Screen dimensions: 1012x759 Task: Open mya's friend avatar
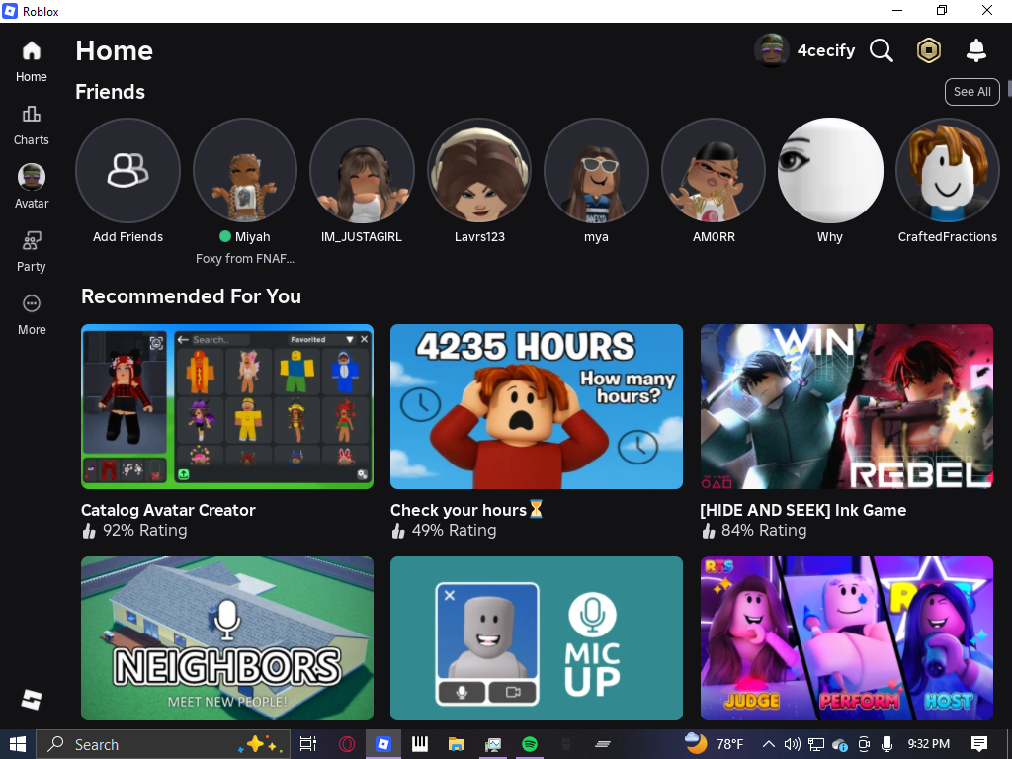point(596,170)
